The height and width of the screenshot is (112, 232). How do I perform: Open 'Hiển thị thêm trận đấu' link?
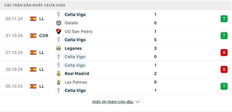(113, 102)
